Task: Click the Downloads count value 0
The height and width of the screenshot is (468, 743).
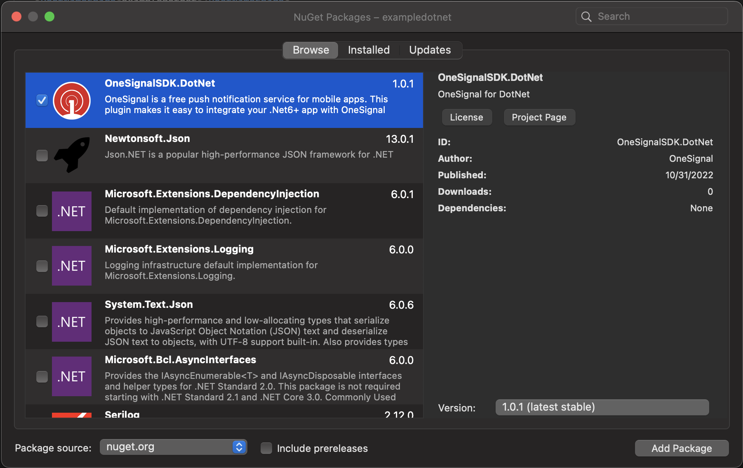Action: (710, 191)
